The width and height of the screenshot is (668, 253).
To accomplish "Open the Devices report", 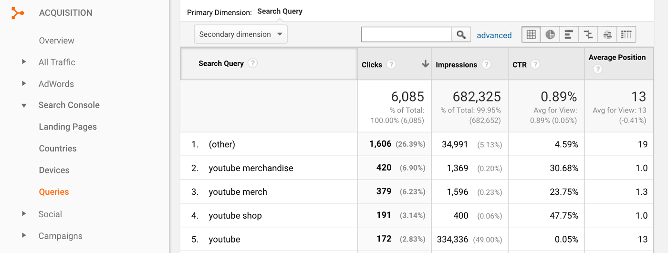I will point(54,170).
